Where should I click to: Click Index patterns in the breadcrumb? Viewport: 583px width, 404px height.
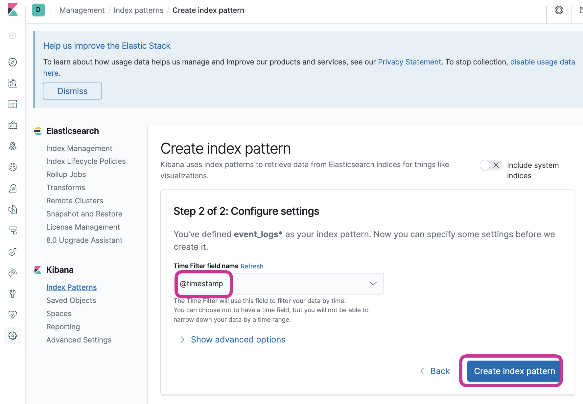(x=138, y=10)
